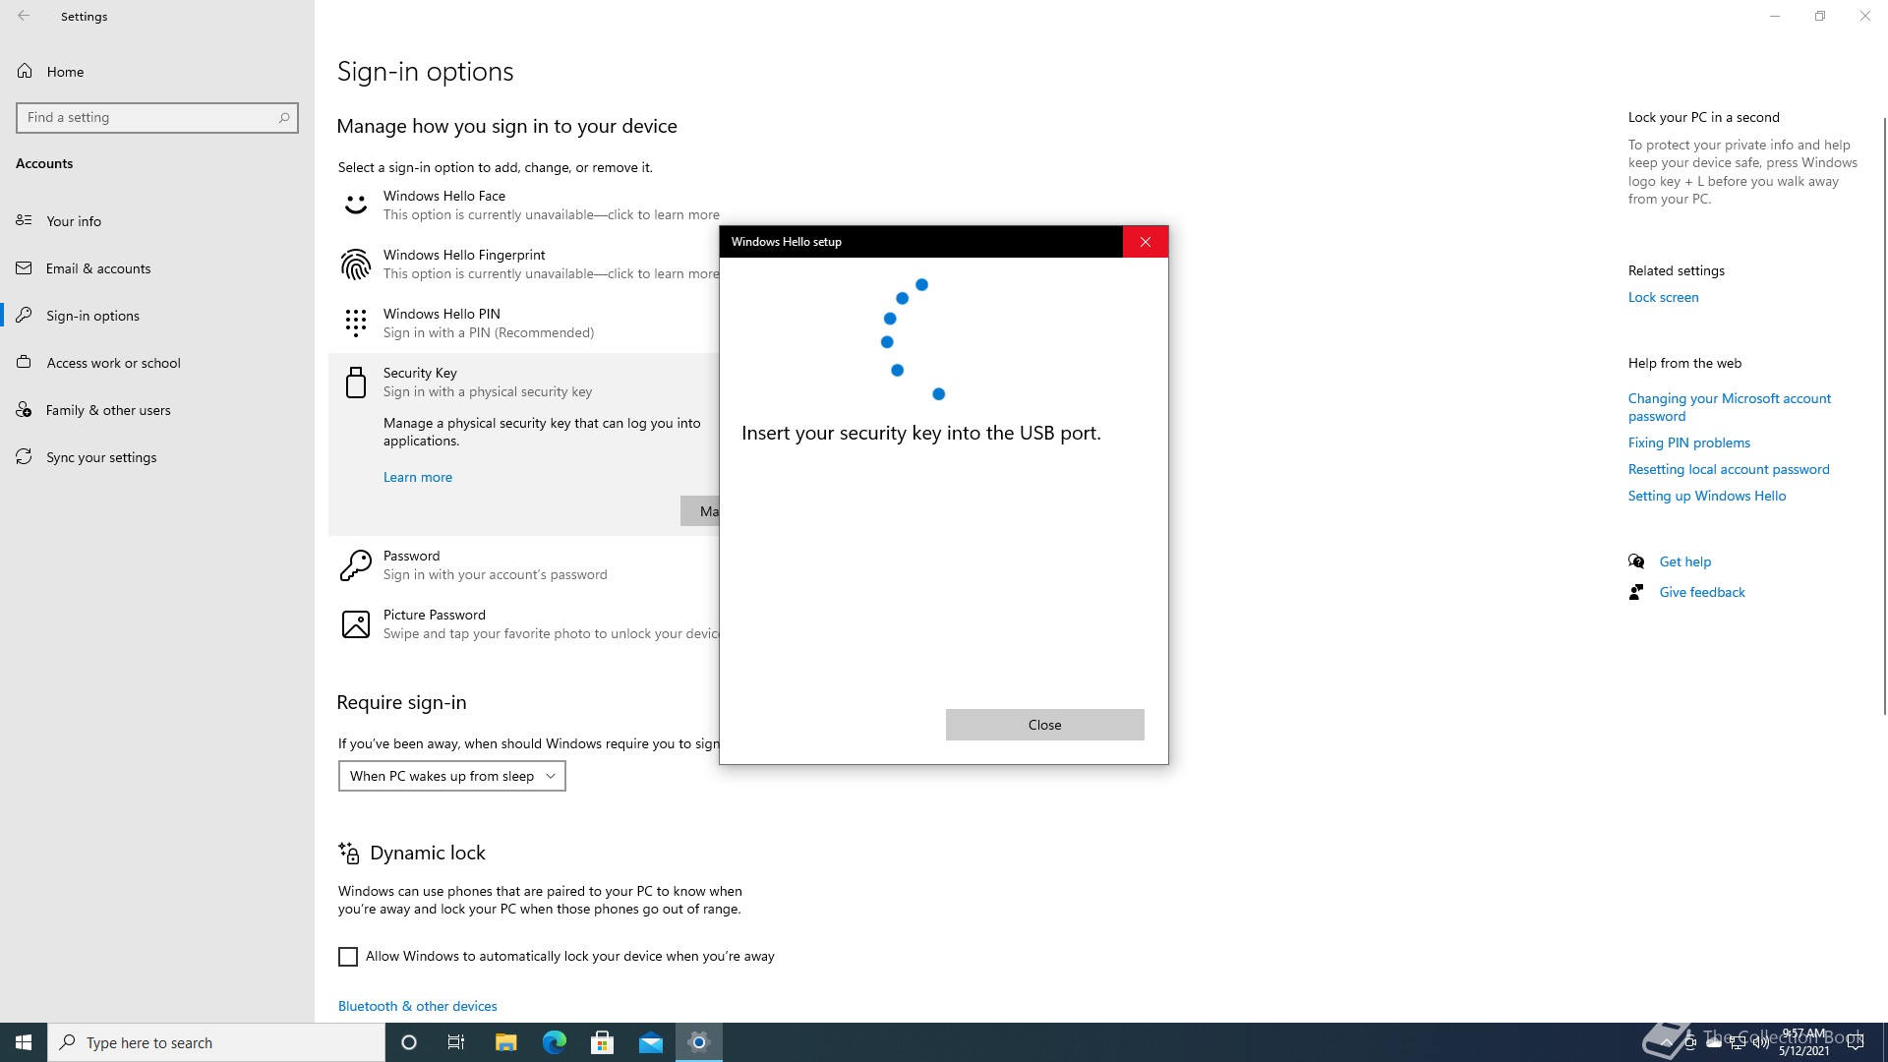This screenshot has width=1888, height=1062.
Task: Click the Get help link
Action: point(1685,562)
